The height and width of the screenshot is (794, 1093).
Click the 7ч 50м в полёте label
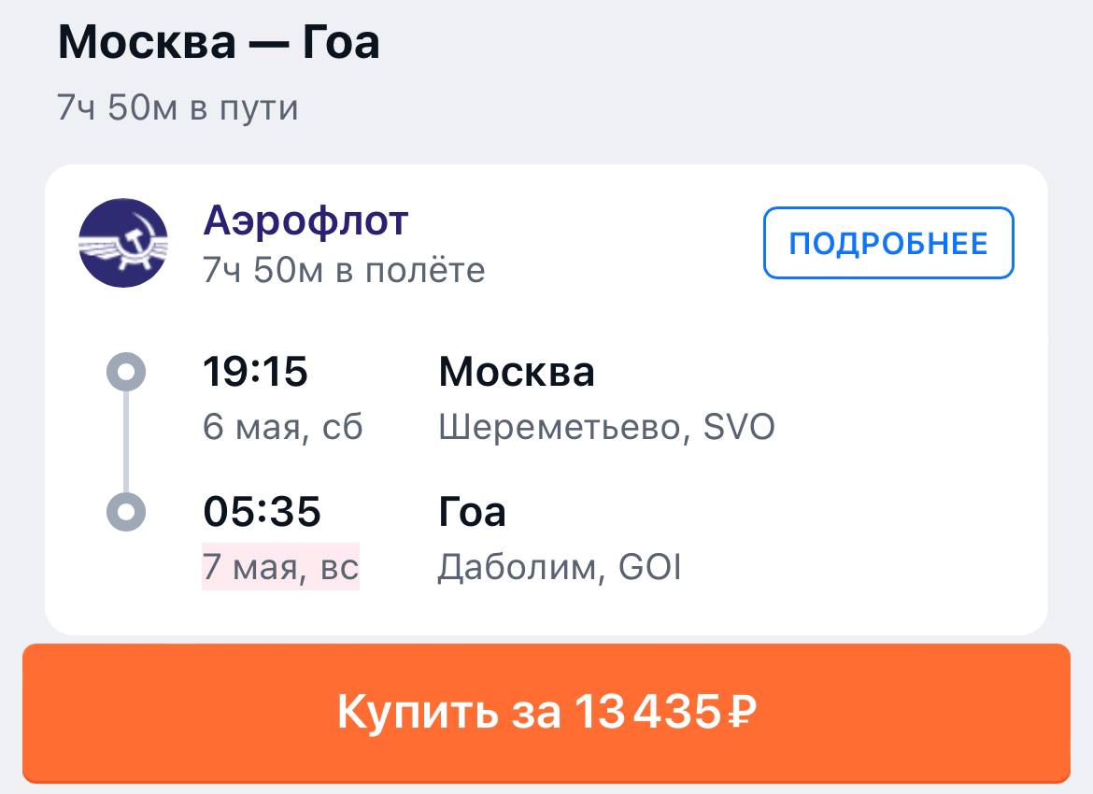point(344,270)
